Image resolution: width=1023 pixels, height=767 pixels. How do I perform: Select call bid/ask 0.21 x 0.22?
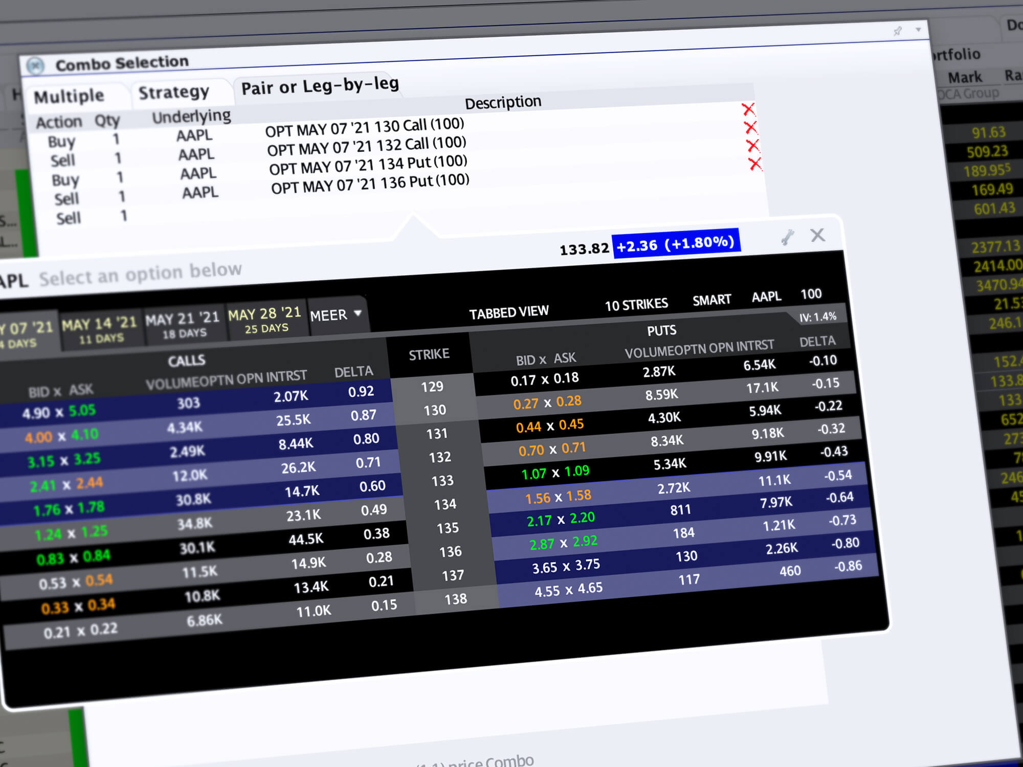point(81,631)
